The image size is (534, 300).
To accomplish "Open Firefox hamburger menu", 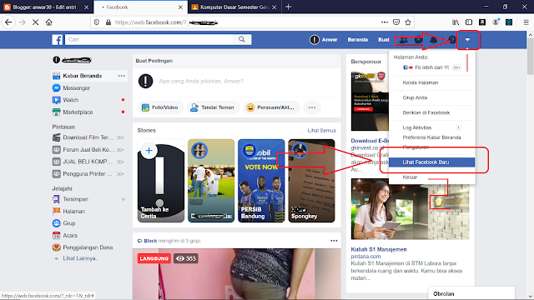I will click(x=526, y=22).
